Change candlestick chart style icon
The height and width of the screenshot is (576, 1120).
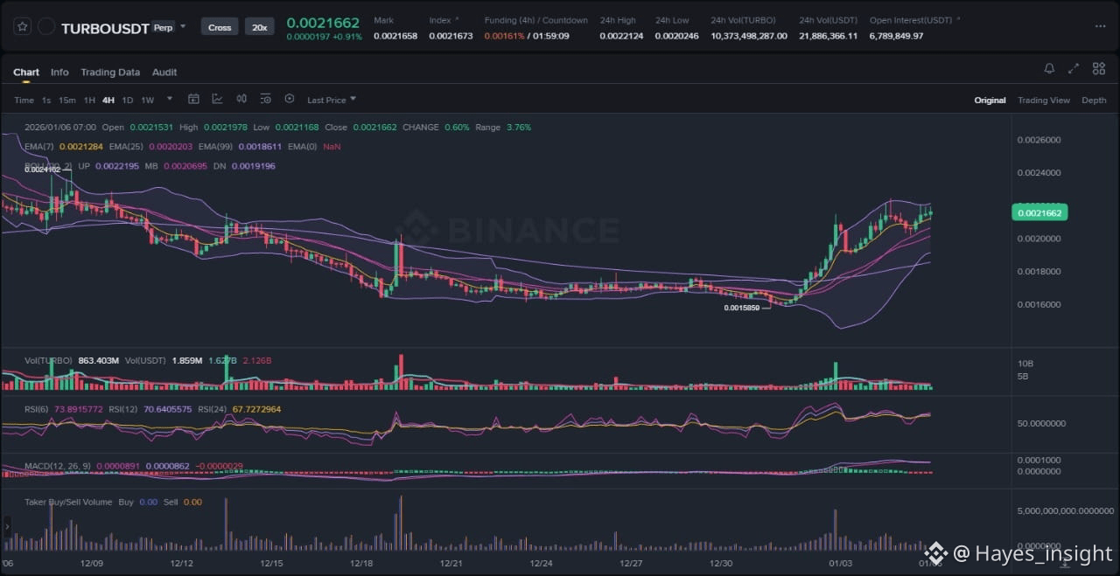coord(241,100)
